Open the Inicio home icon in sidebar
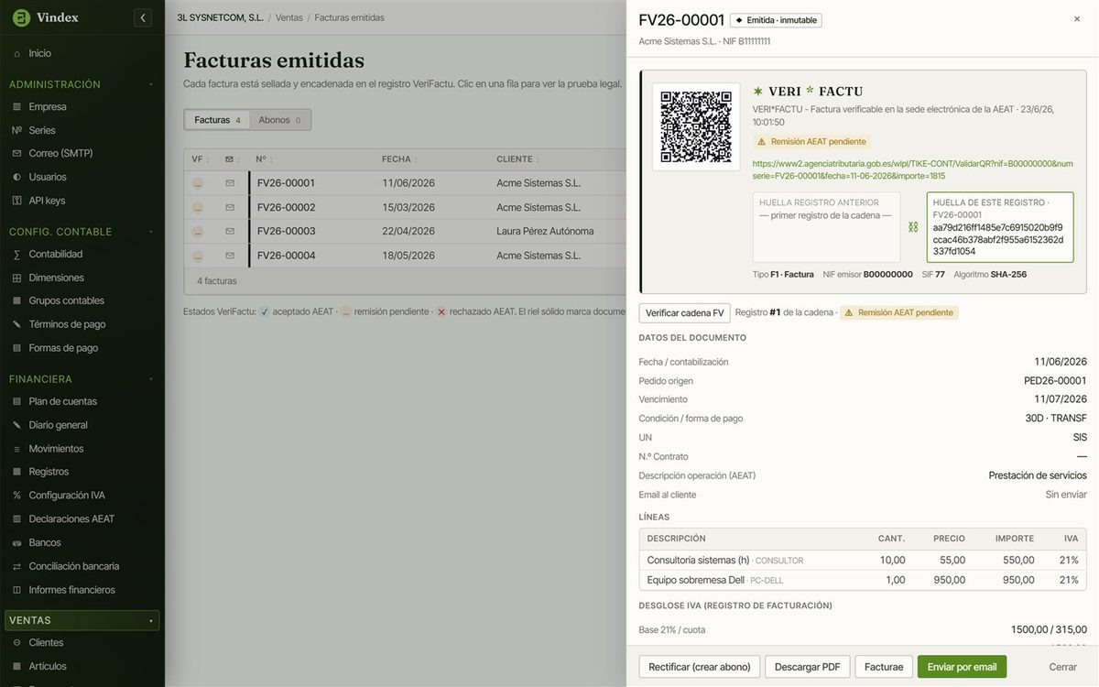This screenshot has width=1099, height=687. pyautogui.click(x=16, y=54)
